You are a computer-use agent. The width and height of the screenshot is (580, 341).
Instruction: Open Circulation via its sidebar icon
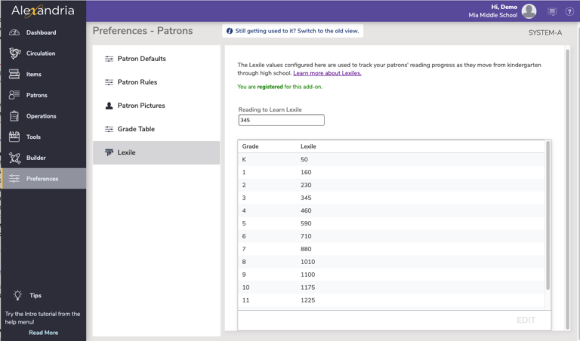tap(14, 54)
